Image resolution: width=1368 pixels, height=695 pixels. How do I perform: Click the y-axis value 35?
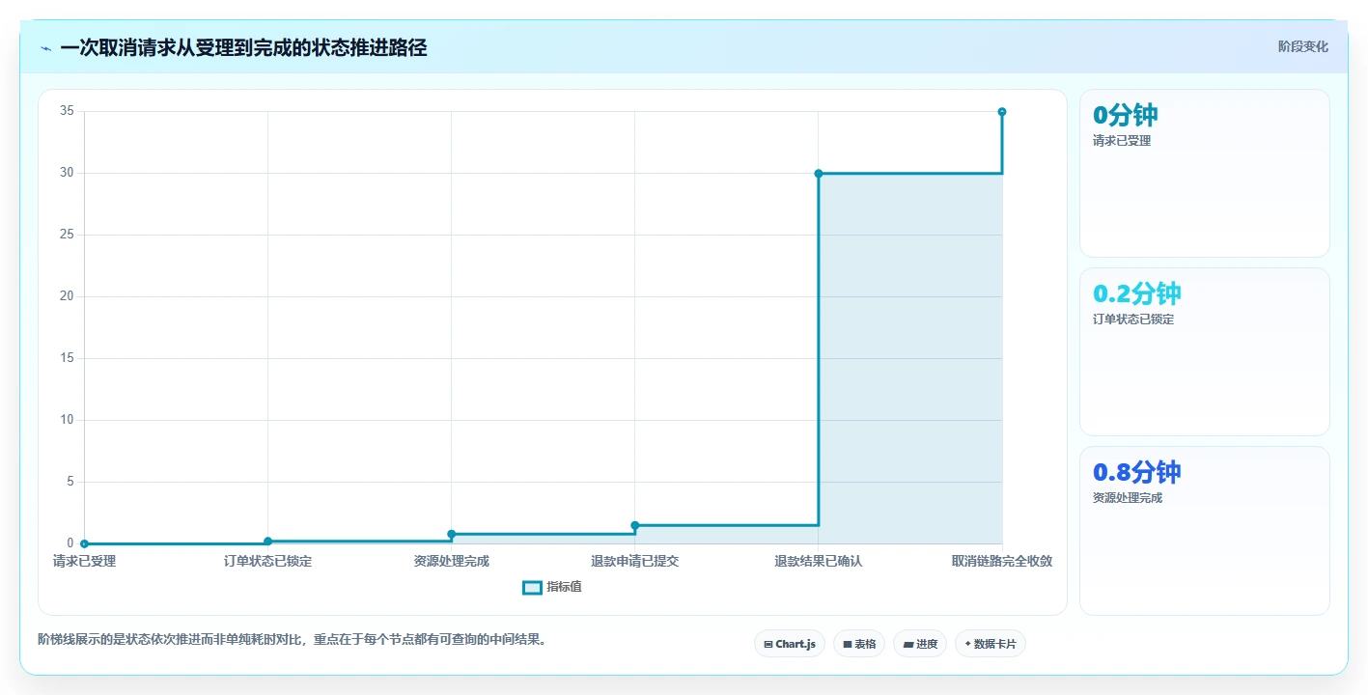point(68,111)
